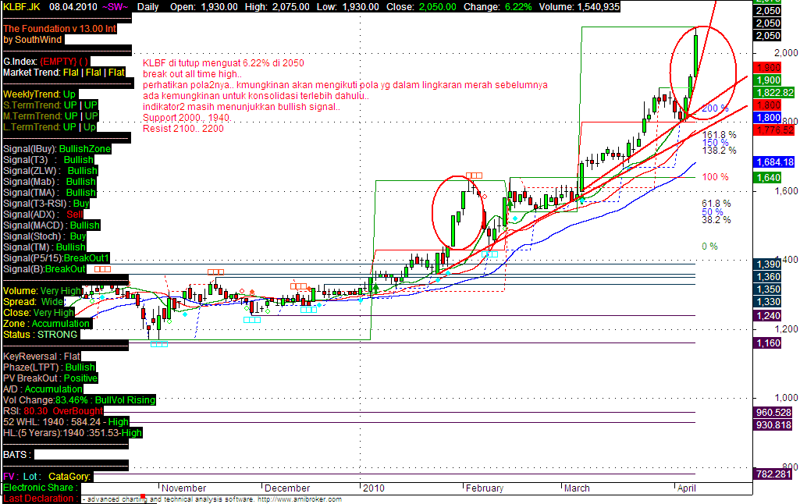Click 'break out all time high' annotation
The width and height of the screenshot is (800, 504).
coord(192,74)
